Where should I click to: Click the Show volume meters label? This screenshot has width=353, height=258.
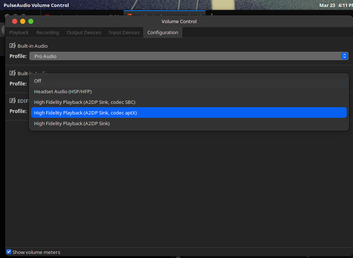36,252
